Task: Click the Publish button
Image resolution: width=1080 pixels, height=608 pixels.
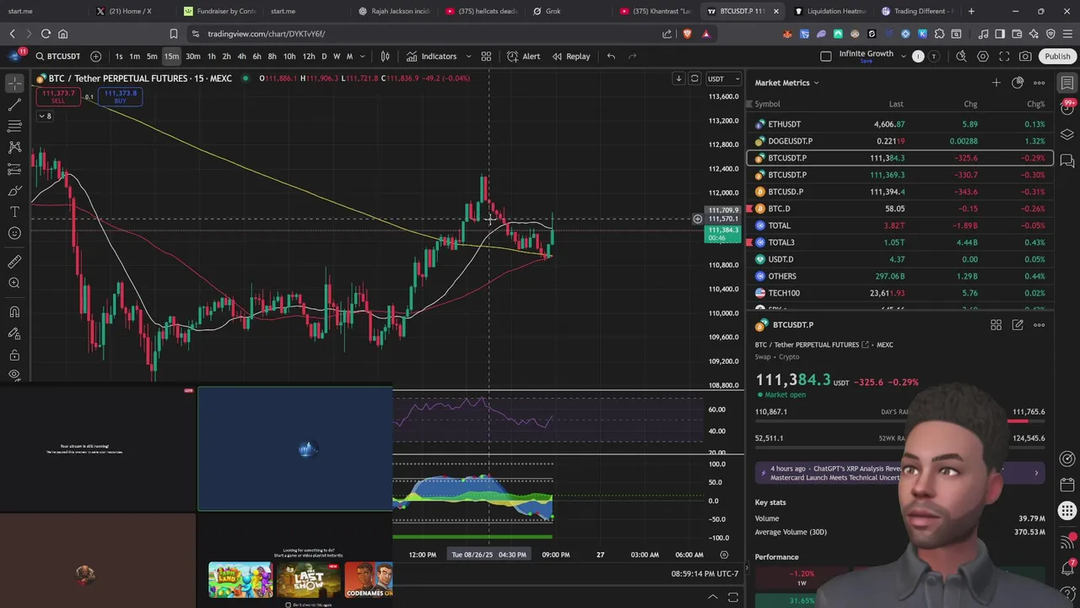Action: [1057, 57]
